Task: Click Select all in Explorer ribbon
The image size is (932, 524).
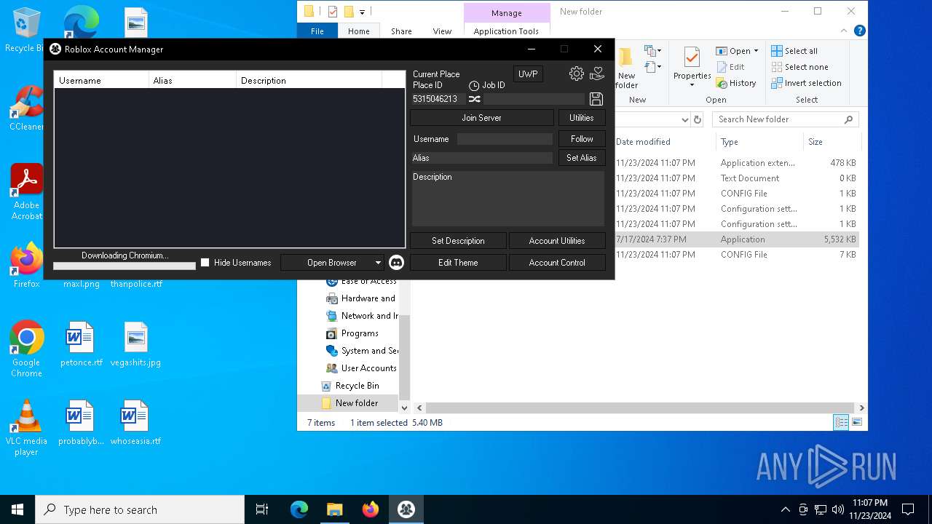Action: 794,51
